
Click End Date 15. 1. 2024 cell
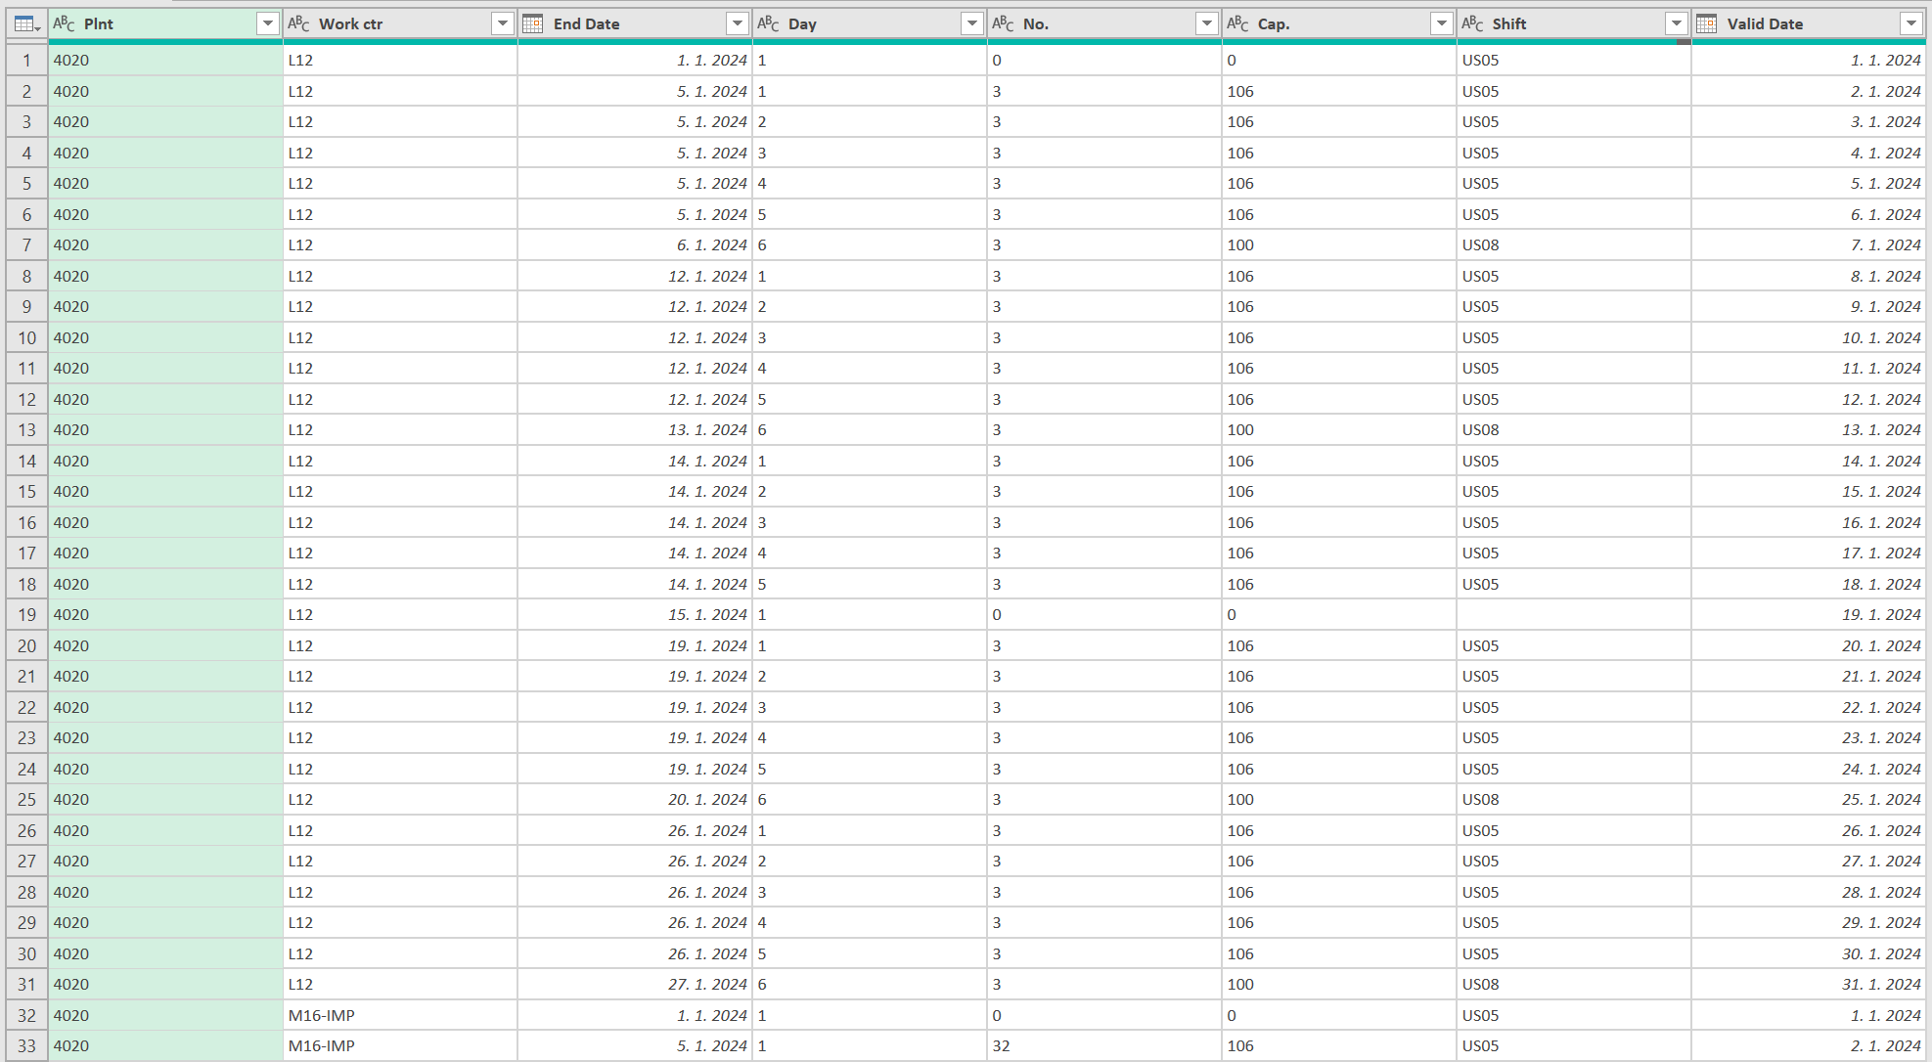point(635,614)
